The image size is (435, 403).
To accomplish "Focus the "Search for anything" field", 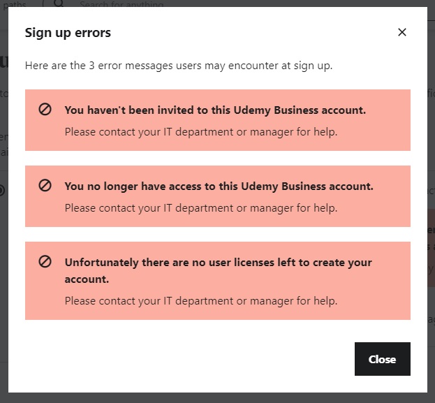I will [121, 4].
